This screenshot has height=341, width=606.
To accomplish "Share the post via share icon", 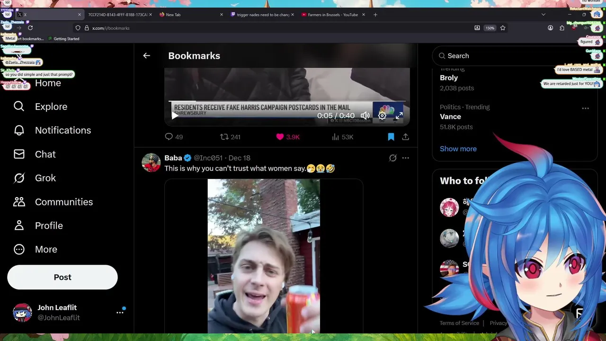I will coord(406,137).
